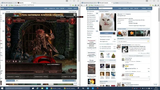Click the 'Отправить' button in game chat
The height and width of the screenshot is (90, 160).
39,72
